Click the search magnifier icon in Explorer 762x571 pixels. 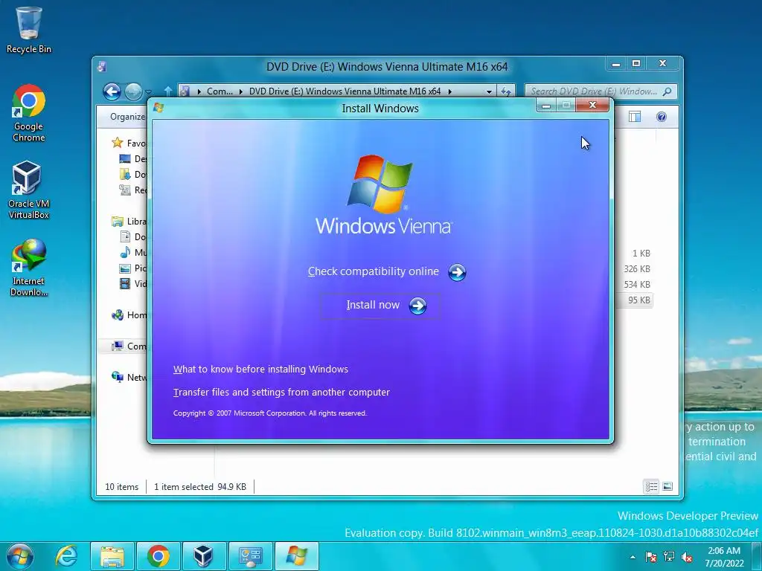pyautogui.click(x=667, y=91)
